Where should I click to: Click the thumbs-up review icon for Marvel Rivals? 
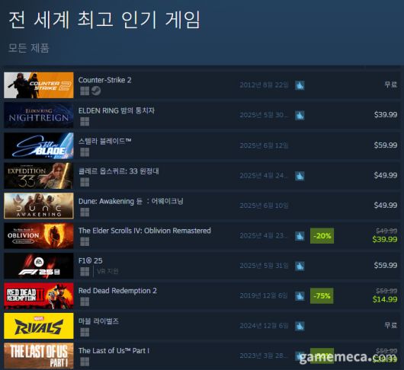click(x=300, y=326)
